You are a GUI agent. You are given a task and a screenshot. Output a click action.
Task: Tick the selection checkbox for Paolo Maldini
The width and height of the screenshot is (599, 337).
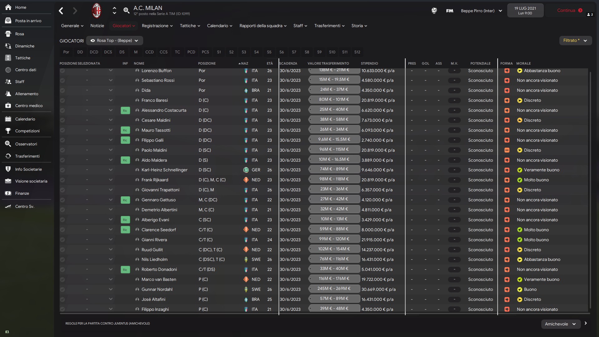click(x=62, y=150)
